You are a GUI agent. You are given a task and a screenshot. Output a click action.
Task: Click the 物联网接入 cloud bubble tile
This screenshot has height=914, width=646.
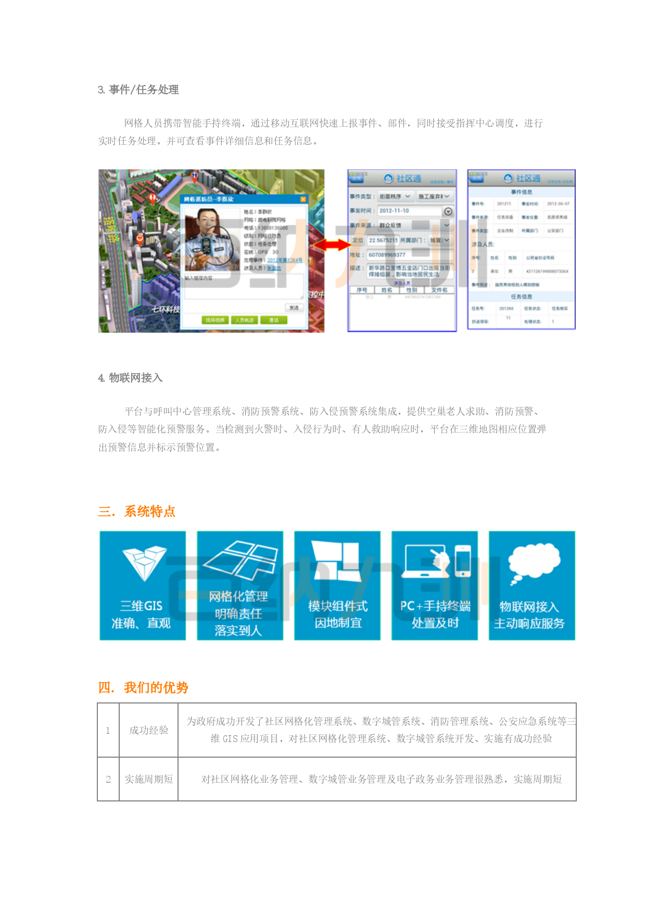(532, 585)
